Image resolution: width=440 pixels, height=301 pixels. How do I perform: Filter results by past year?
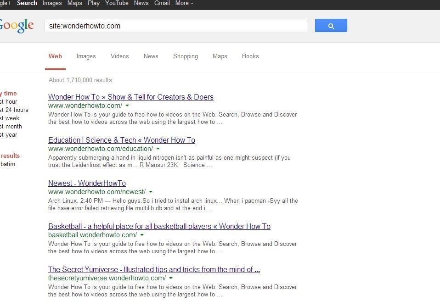click(8, 135)
